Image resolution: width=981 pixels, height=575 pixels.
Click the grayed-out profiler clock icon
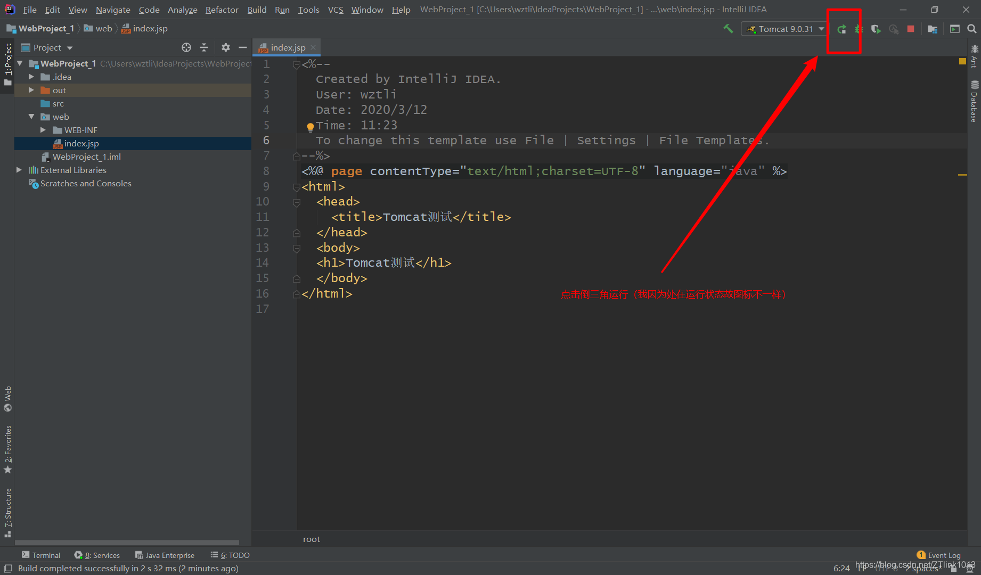894,29
